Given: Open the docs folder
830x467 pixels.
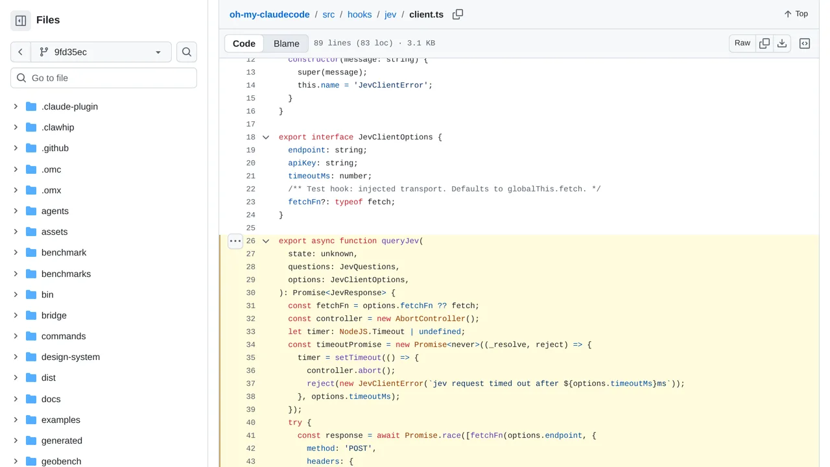Looking at the screenshot, I should pyautogui.click(x=51, y=399).
